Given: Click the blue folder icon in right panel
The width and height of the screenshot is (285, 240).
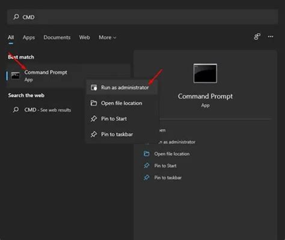Looking at the screenshot, I should 147,154.
